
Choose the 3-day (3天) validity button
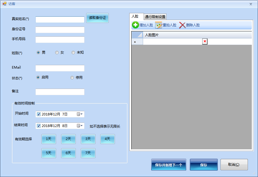(88, 139)
